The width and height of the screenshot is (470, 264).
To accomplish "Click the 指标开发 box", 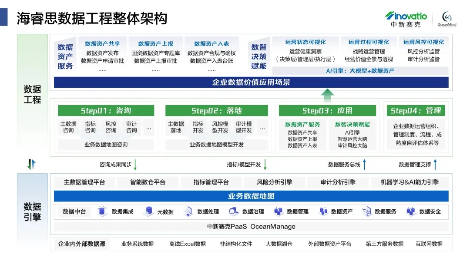I will pos(198,127).
